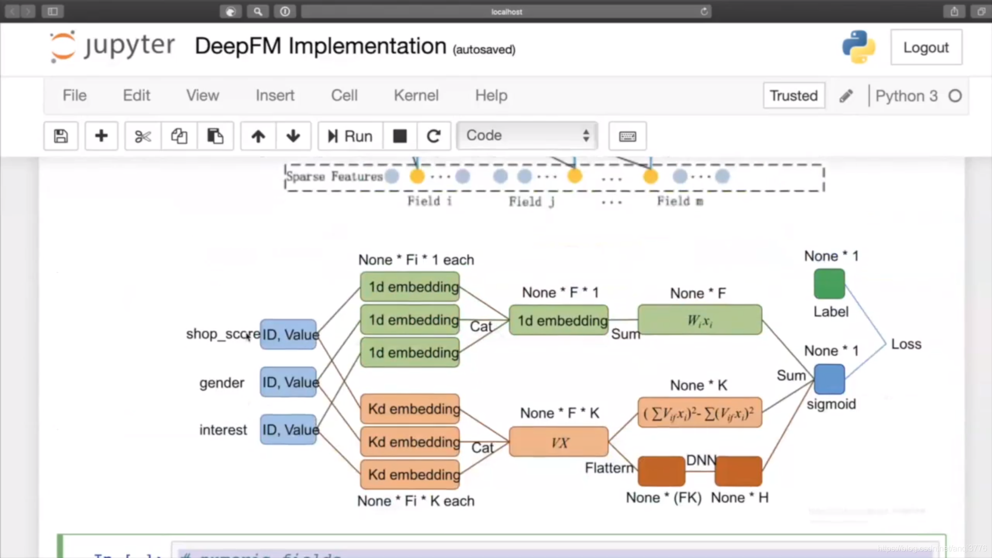Click the Interrupt kernel icon
Viewport: 992px width, 558px height.
(x=399, y=135)
